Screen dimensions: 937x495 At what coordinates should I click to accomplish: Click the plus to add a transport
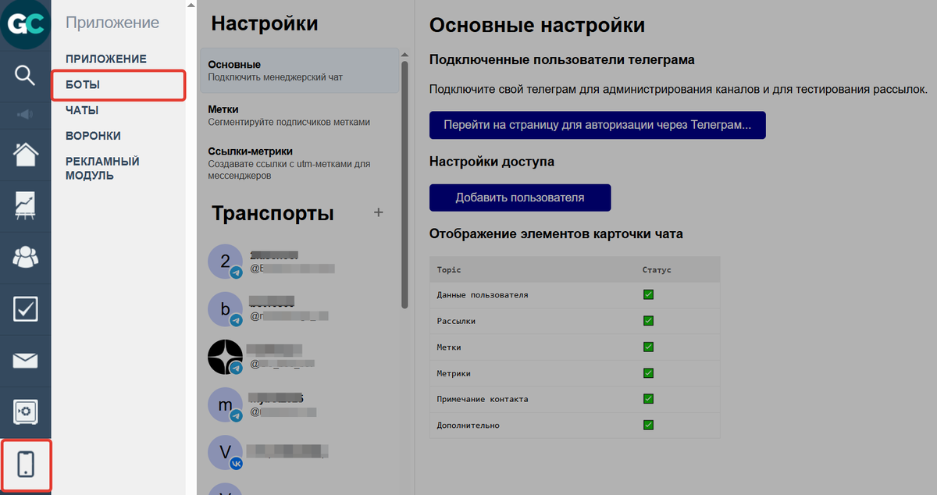point(378,212)
